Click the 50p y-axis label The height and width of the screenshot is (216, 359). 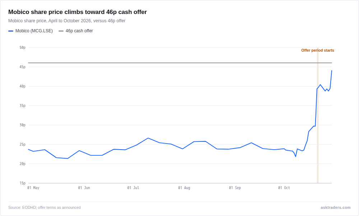tap(22, 48)
